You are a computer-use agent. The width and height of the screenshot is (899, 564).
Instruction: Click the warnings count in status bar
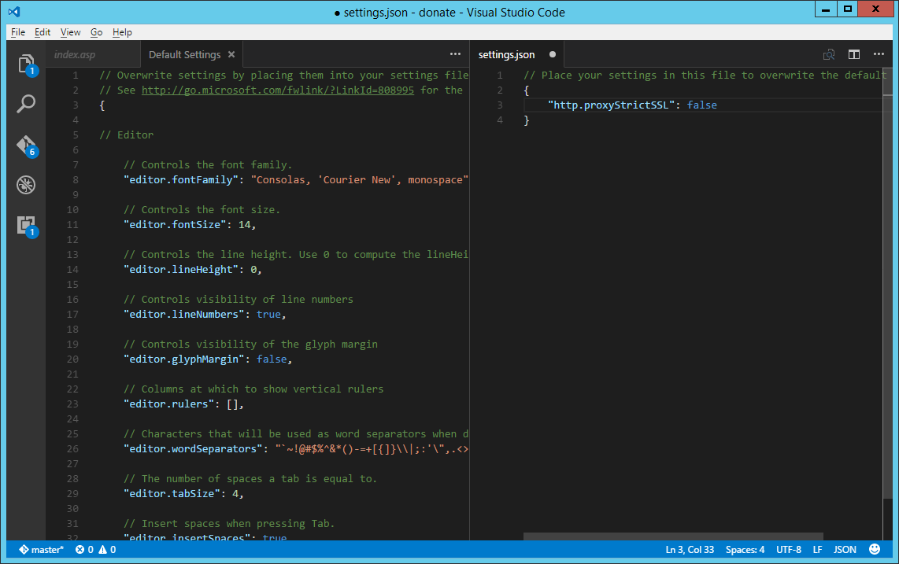coord(107,550)
